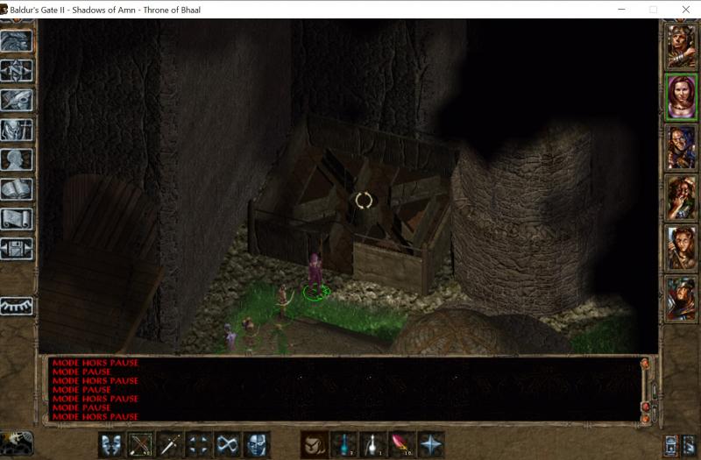Select the highlighted red-haired woman portrait
Screen dimensions: 701x460
click(x=681, y=97)
